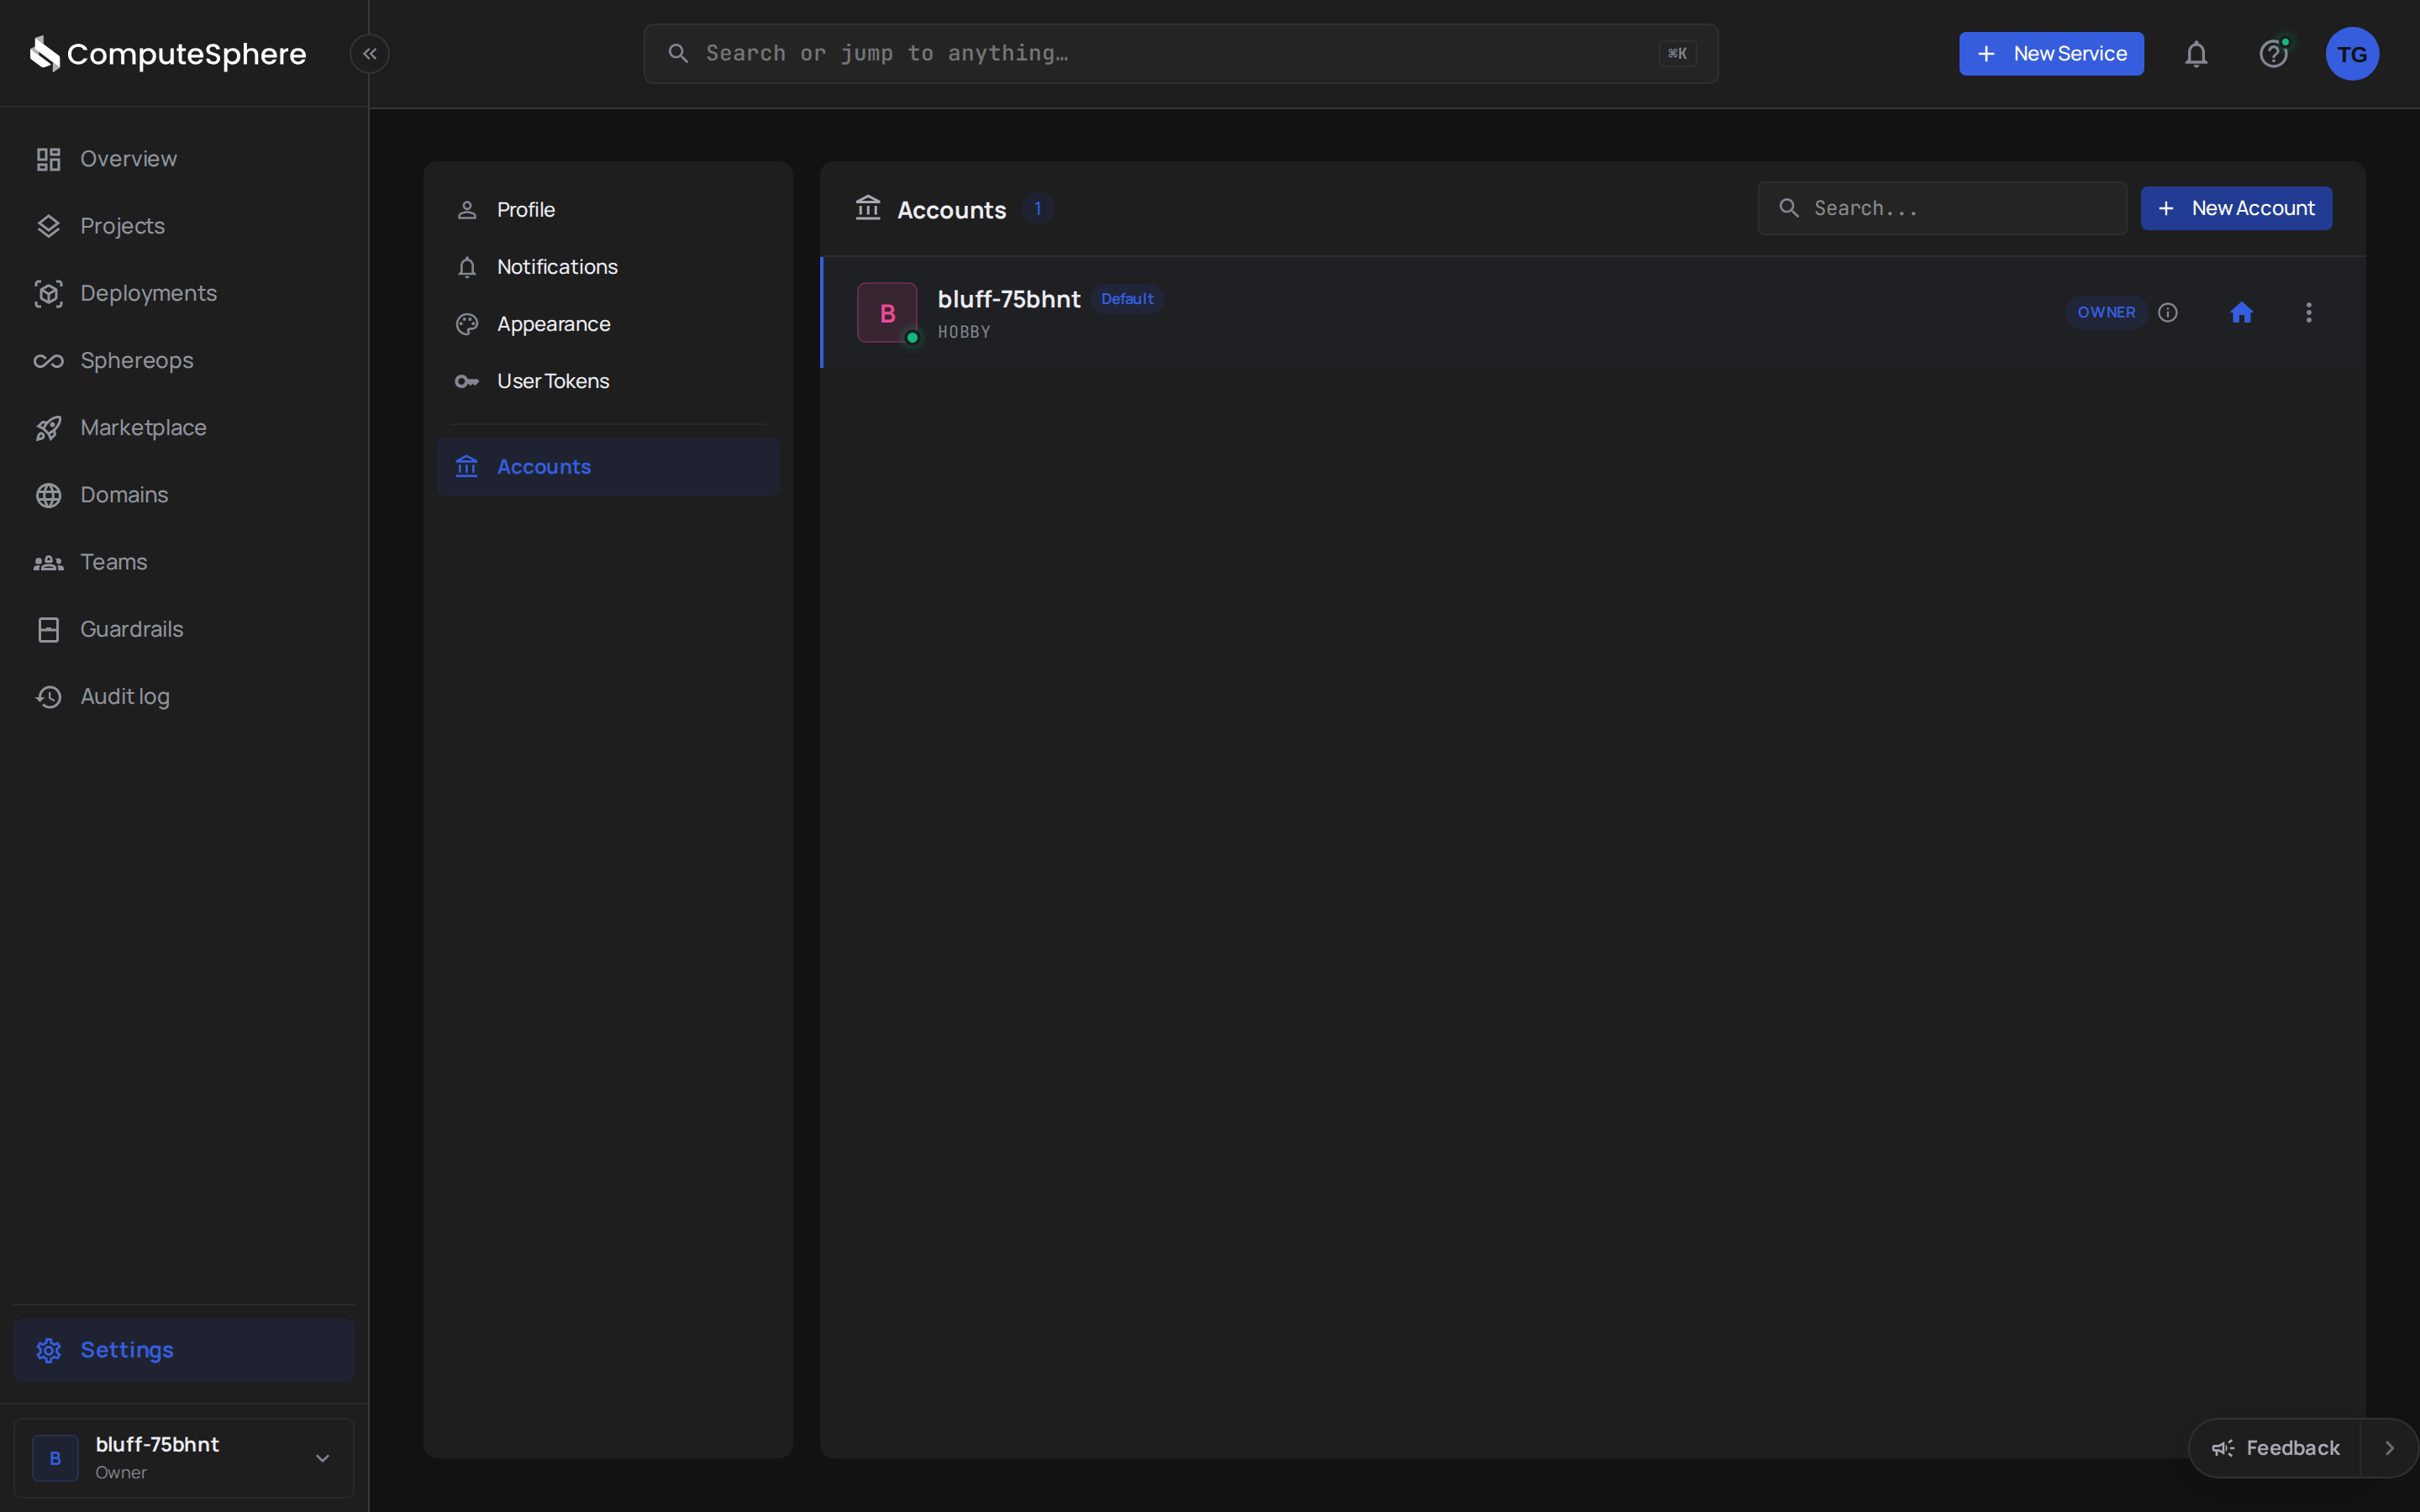The height and width of the screenshot is (1512, 2420).
Task: Expand the Feedback panel chevron arrow
Action: [x=2389, y=1448]
